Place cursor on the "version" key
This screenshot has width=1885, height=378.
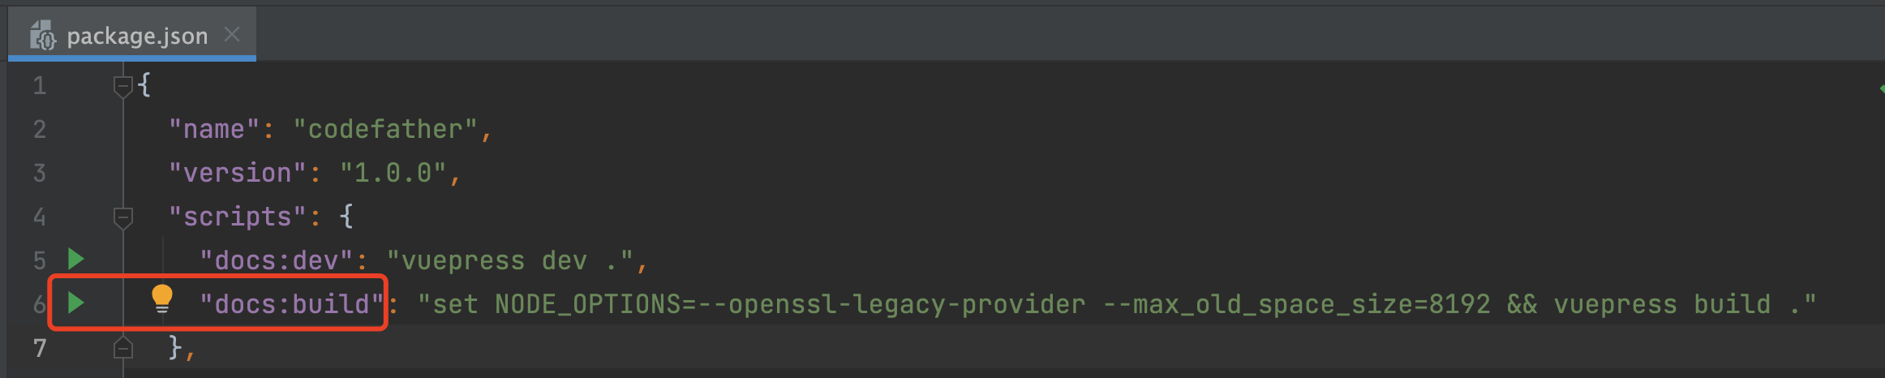click(237, 173)
